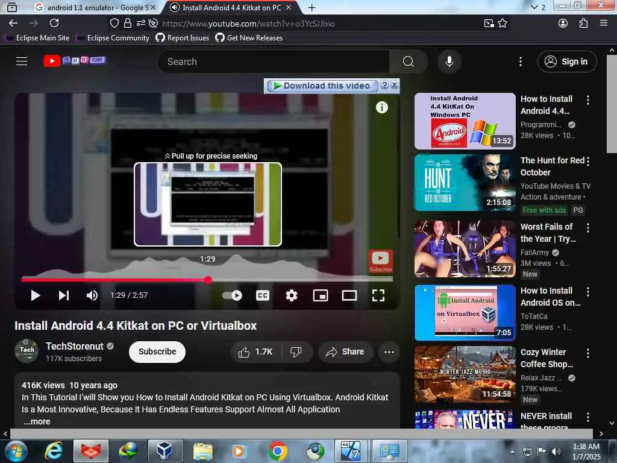
Task: Open options for How to Install Android 4.4
Action: (588, 100)
